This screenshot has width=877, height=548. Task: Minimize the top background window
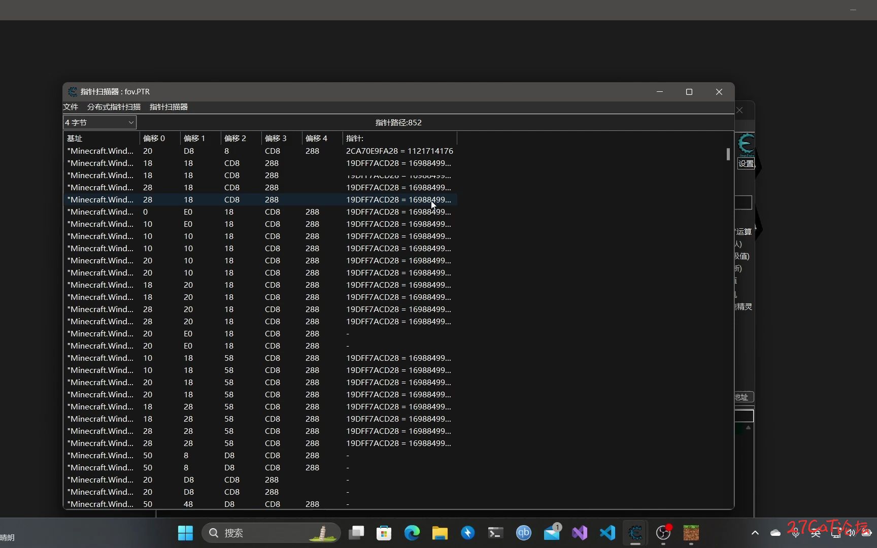coord(853,10)
